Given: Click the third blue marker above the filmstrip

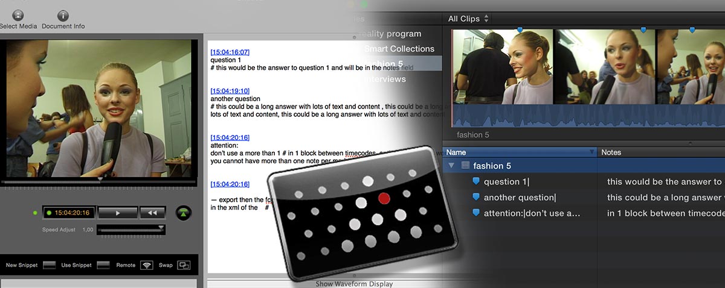Looking at the screenshot, I should 692,29.
